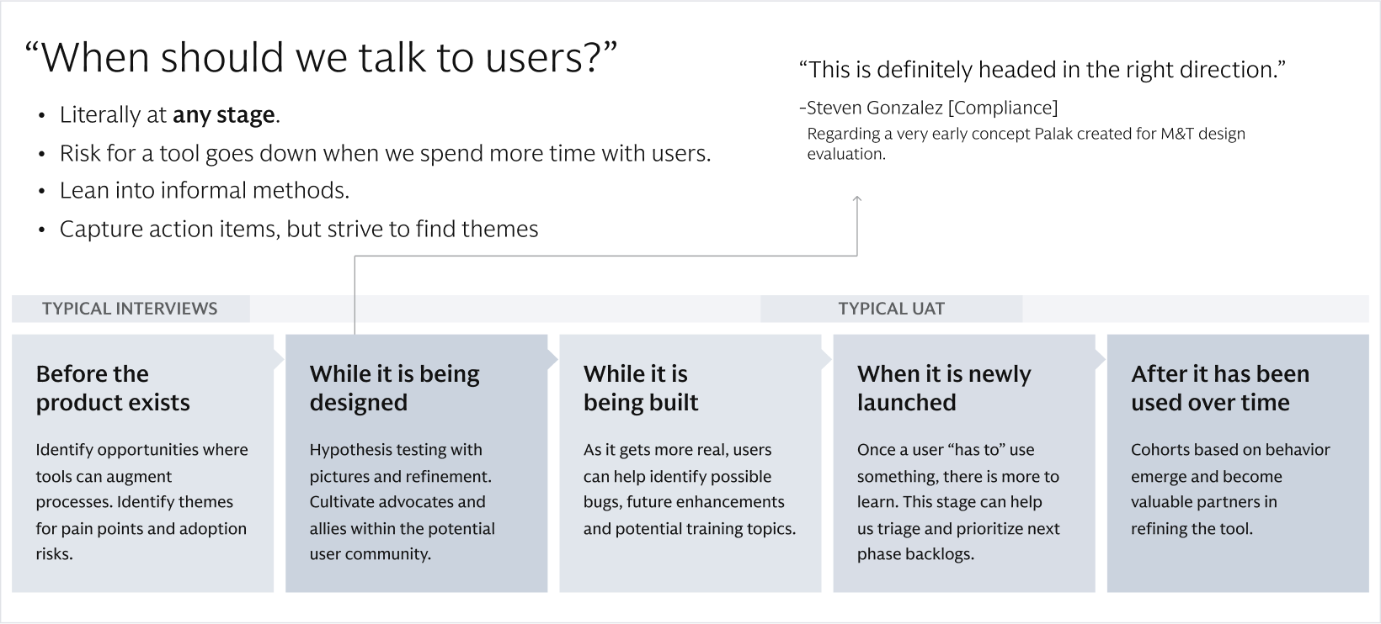Click the 'Literally at any stage' bullet

[x=169, y=115]
